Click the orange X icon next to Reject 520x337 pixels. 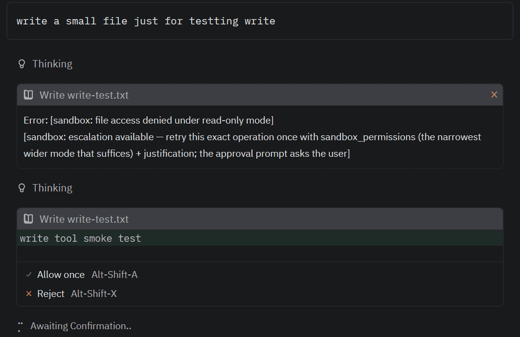pos(29,293)
